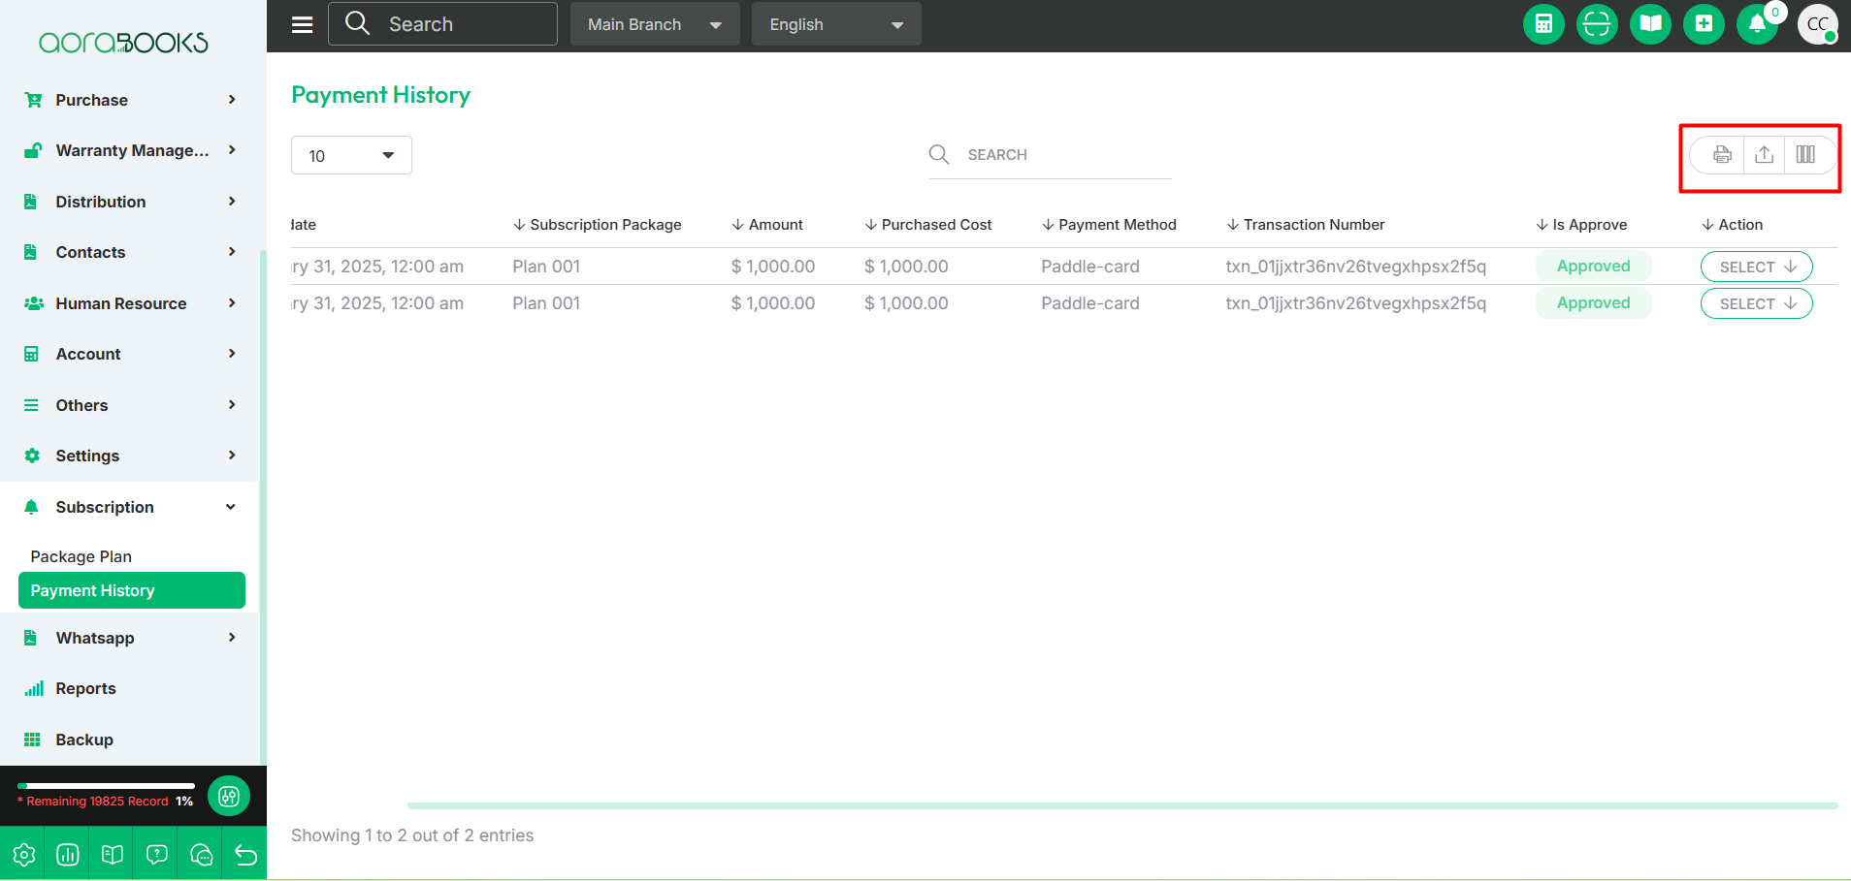Viewport: 1851px width, 881px height.
Task: Click the undo back arrow icon
Action: [x=245, y=855]
